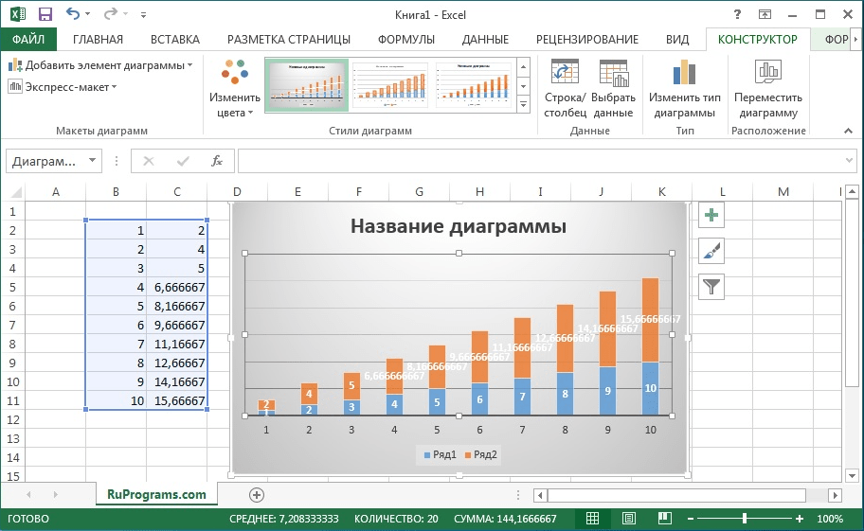This screenshot has width=864, height=531.
Task: Enable Page Break Preview view
Action: 663,519
